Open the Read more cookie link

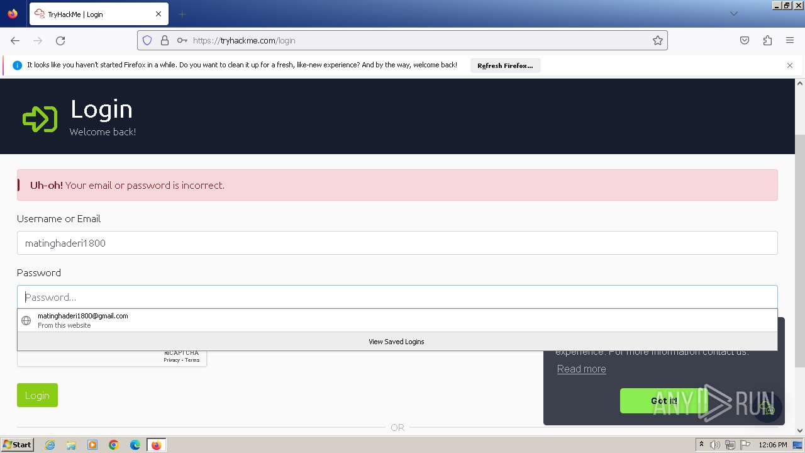[582, 369]
